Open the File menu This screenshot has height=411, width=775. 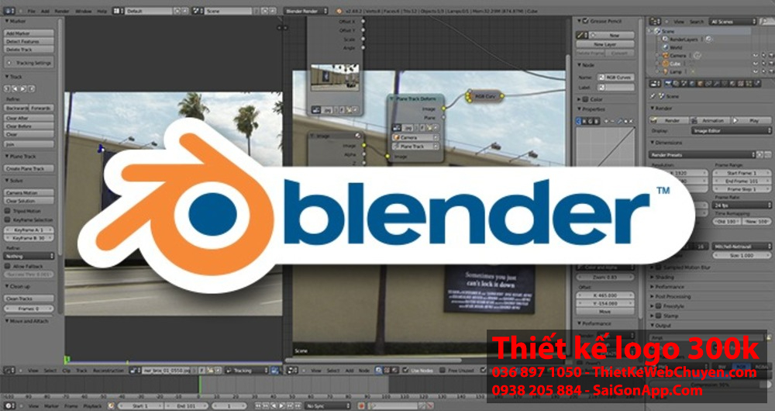pyautogui.click(x=31, y=12)
